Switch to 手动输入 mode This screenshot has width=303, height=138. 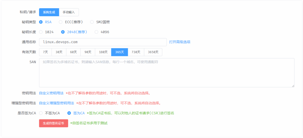(69, 12)
